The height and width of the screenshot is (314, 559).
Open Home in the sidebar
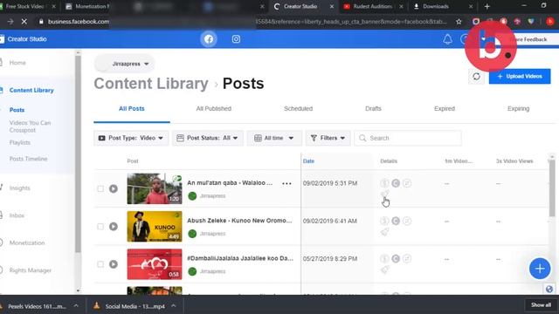tap(17, 63)
